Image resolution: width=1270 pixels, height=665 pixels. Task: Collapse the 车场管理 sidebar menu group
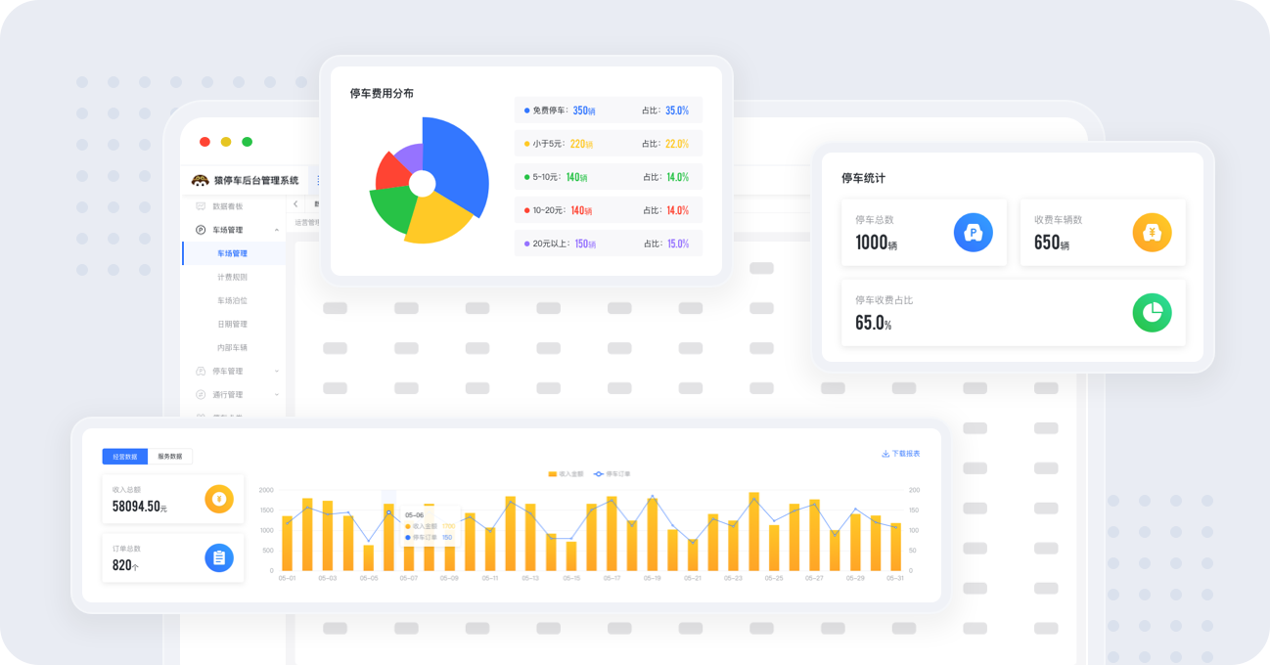click(277, 230)
